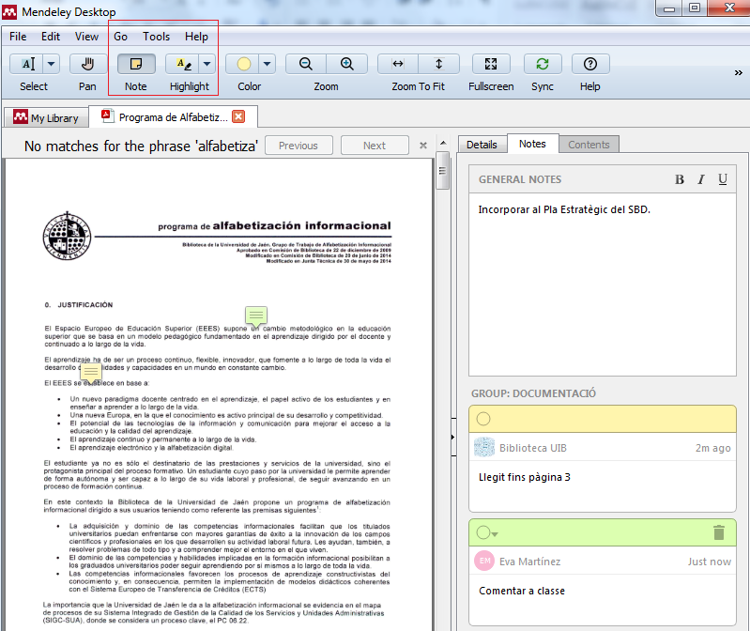The height and width of the screenshot is (631, 750).
Task: Open the Go menu
Action: (x=120, y=37)
